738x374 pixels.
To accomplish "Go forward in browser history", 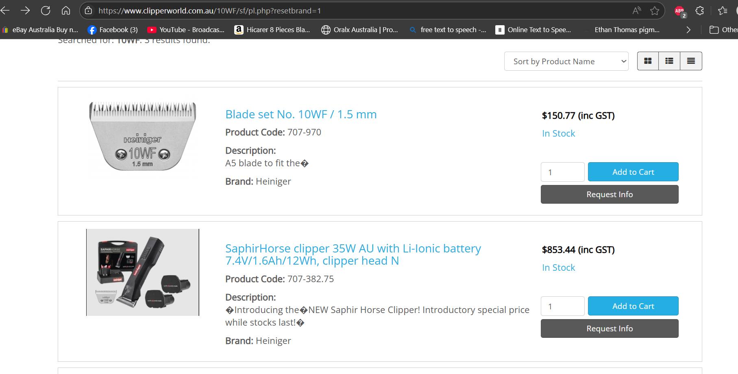I will [25, 11].
